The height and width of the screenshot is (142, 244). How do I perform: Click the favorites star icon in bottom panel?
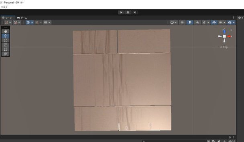click(225, 141)
